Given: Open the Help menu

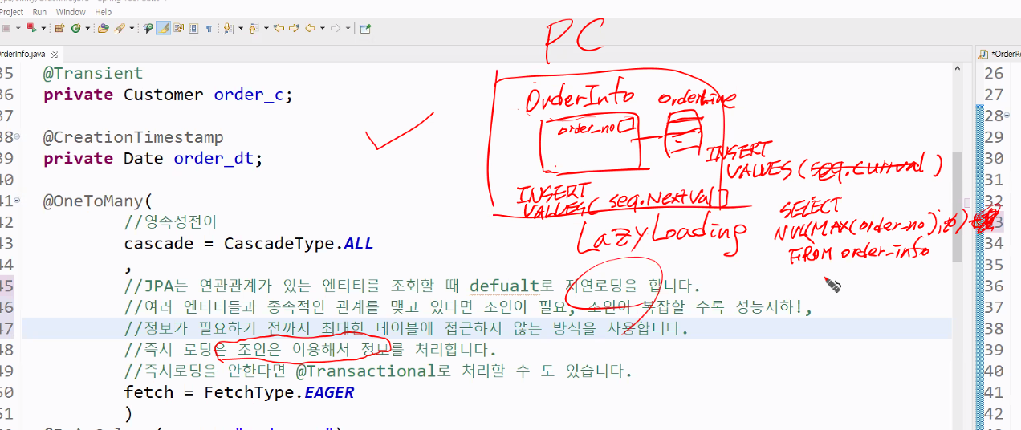Looking at the screenshot, I should (104, 12).
